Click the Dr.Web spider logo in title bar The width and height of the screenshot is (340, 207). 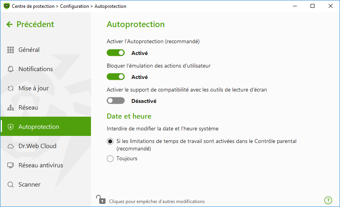7,6
